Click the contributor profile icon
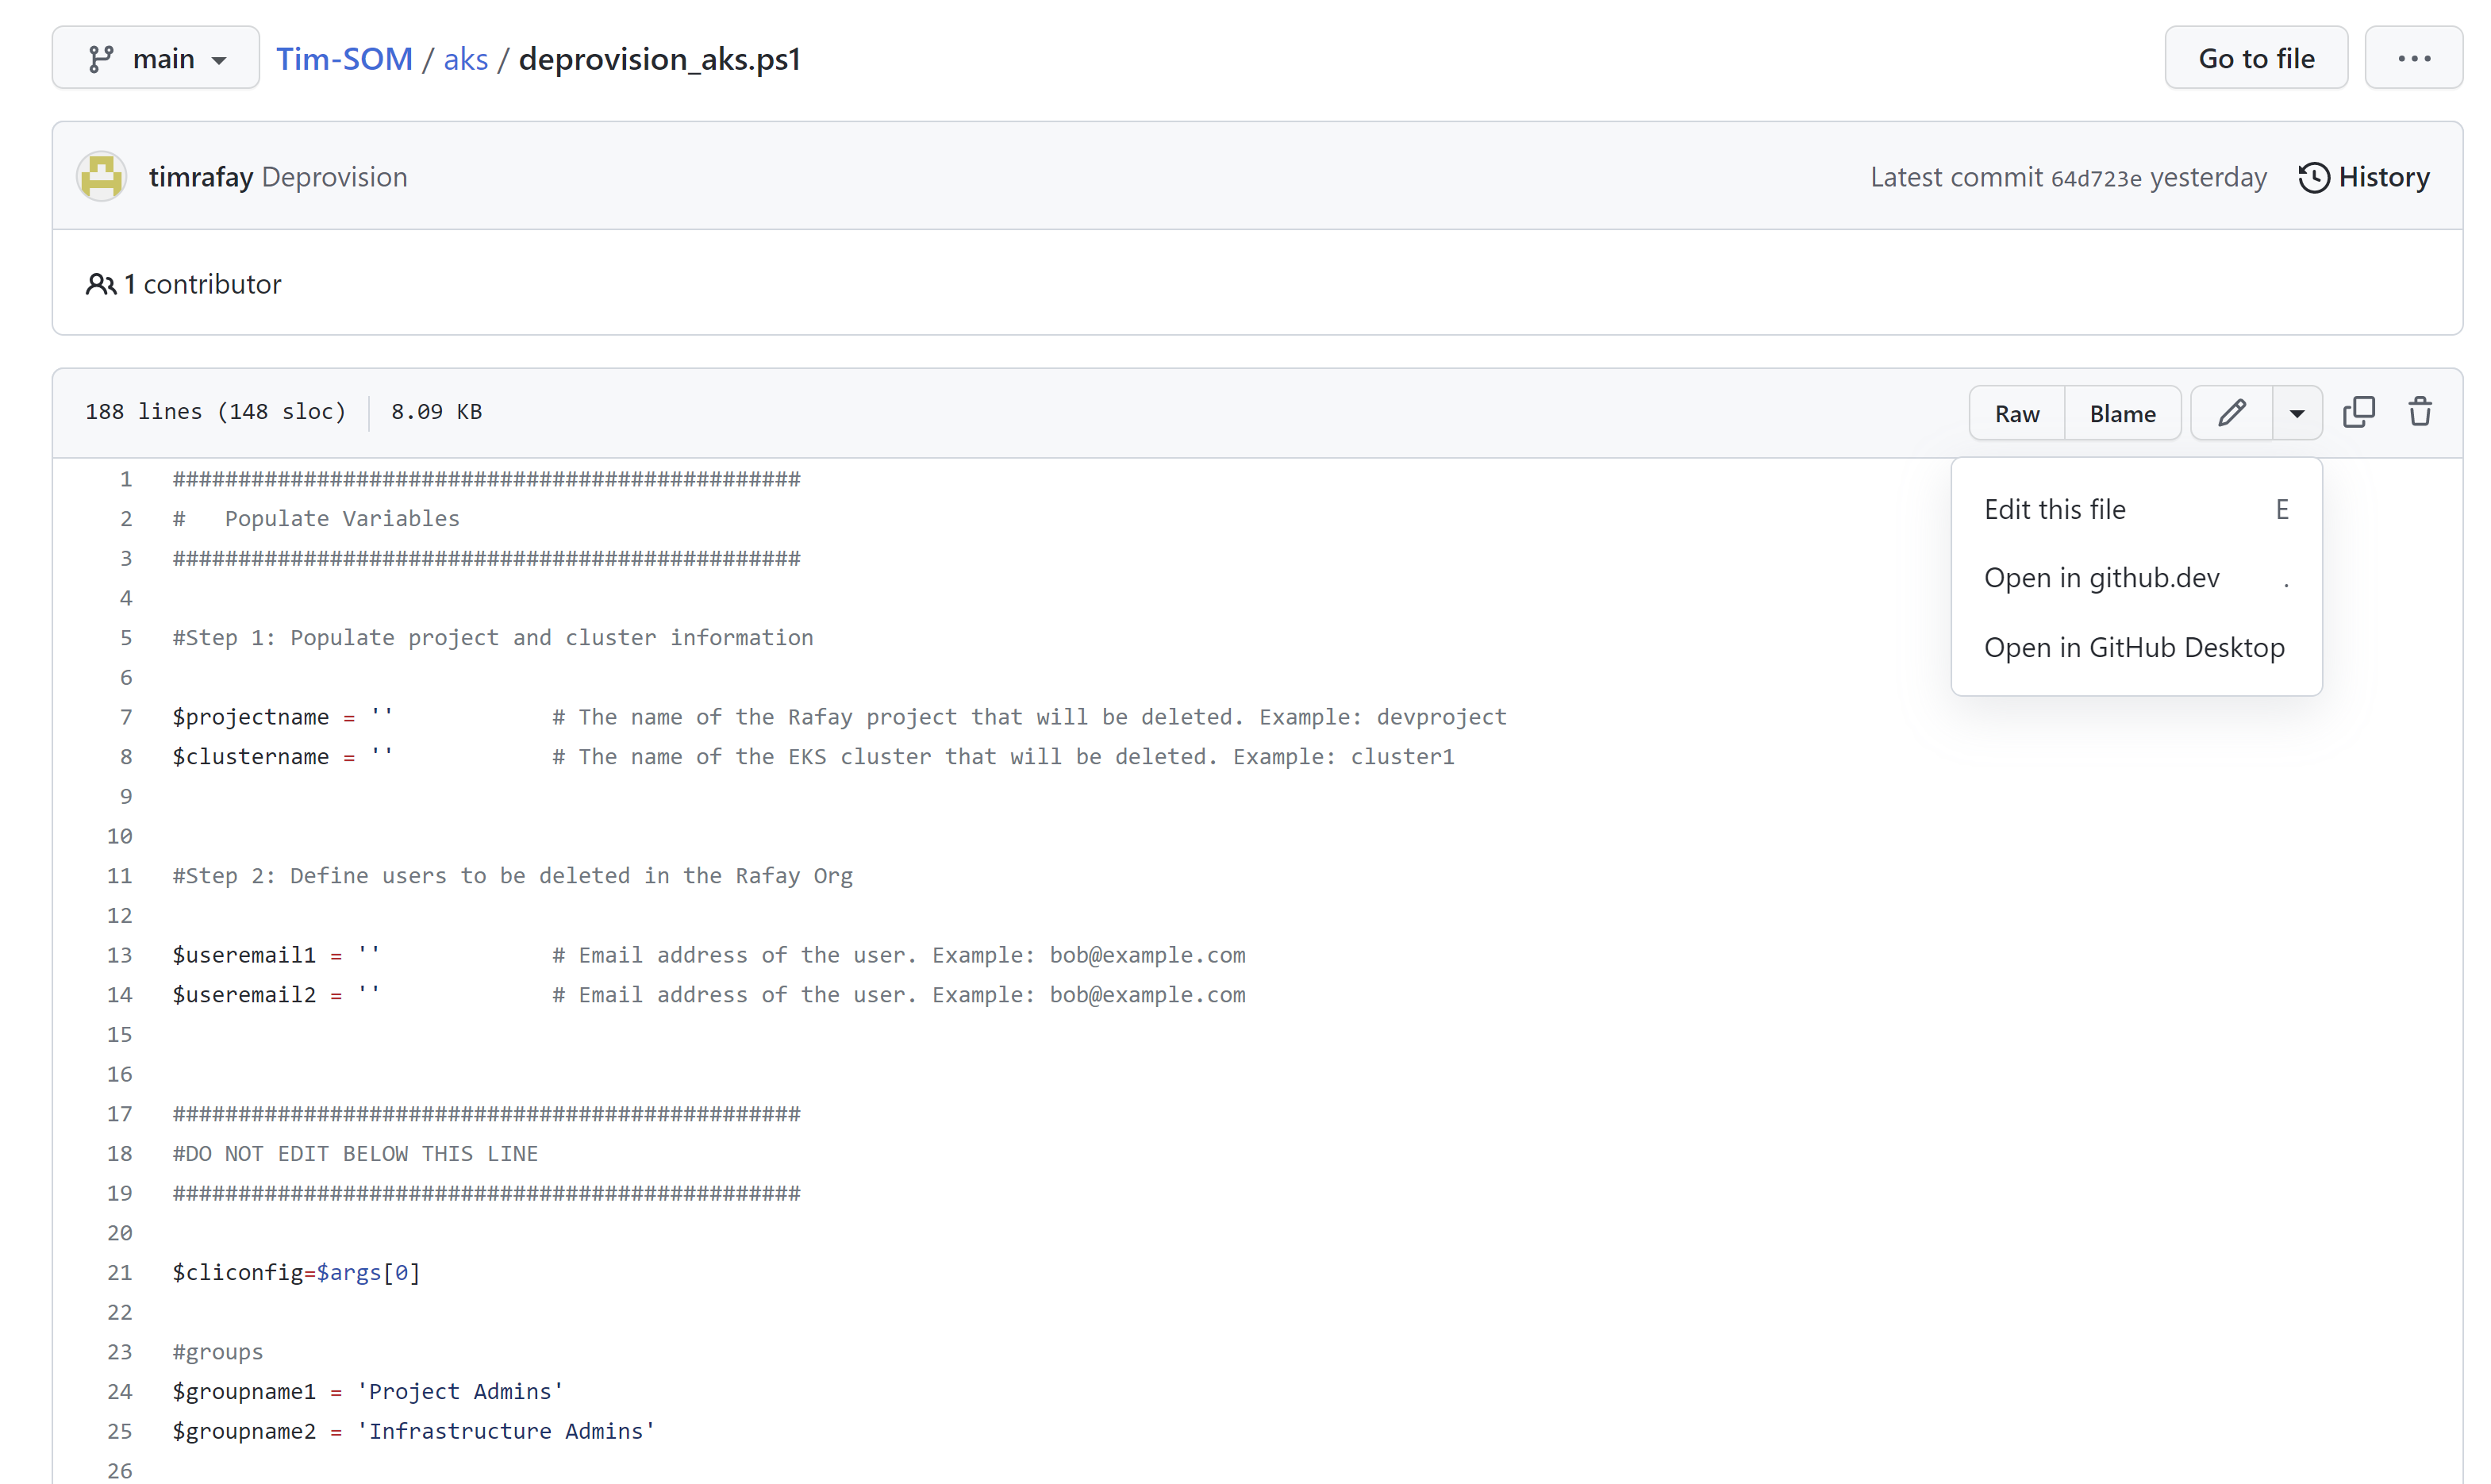The image size is (2491, 1484). pyautogui.click(x=101, y=175)
